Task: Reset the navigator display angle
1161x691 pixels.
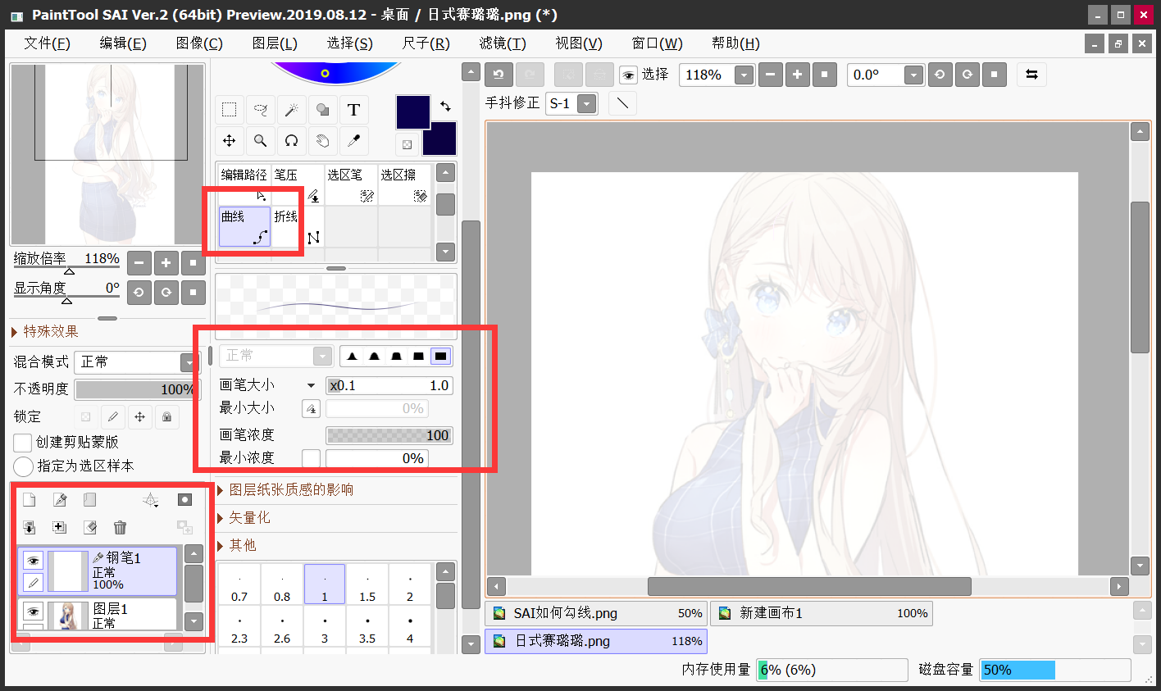Action: [193, 293]
